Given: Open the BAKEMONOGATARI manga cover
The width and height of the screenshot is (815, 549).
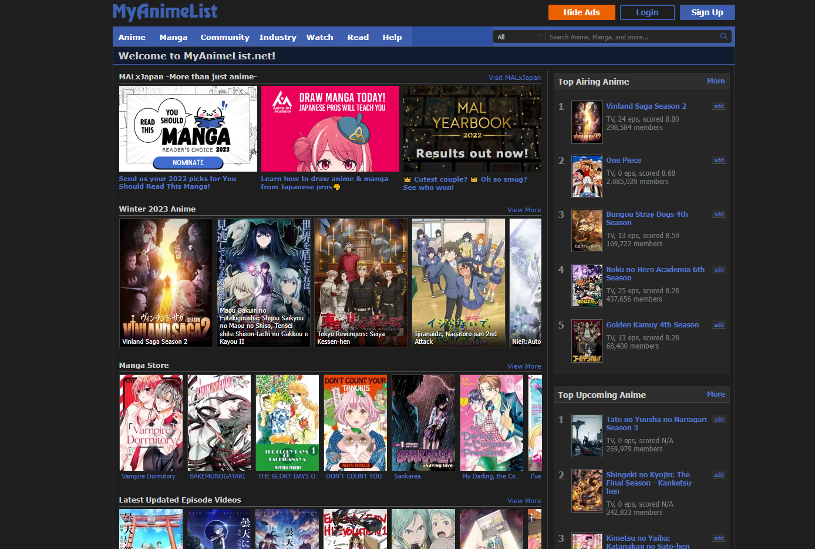Looking at the screenshot, I should pyautogui.click(x=219, y=423).
